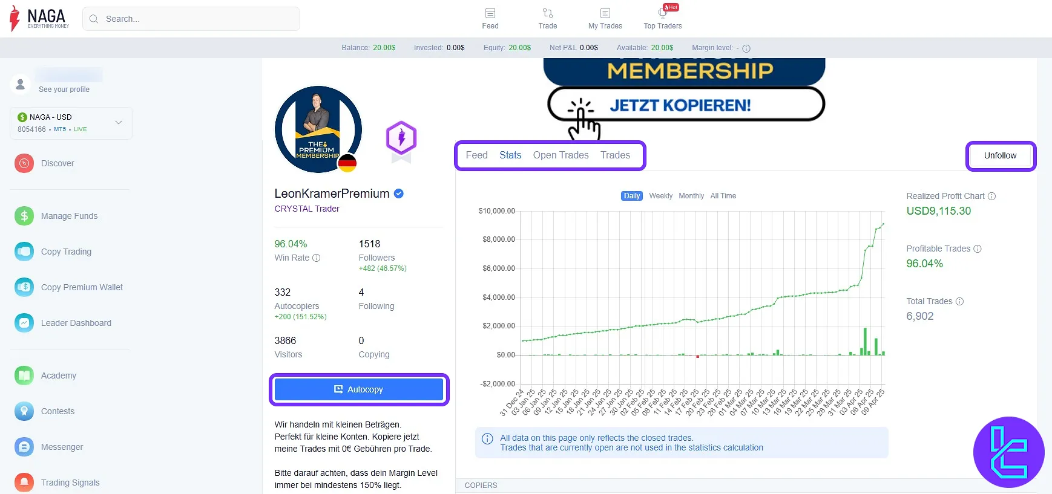Click the user avatar icon in sidebar
Screen dimensions: 1052x494
[21, 84]
